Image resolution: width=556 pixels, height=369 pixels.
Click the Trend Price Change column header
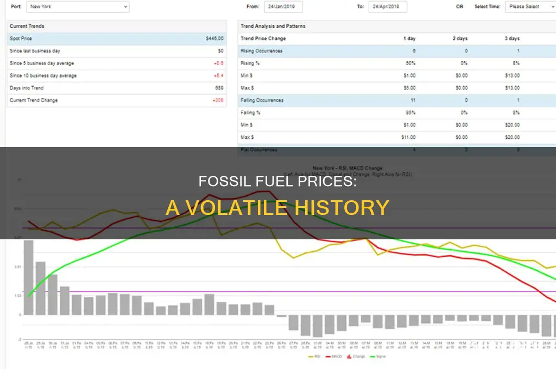[x=263, y=39]
